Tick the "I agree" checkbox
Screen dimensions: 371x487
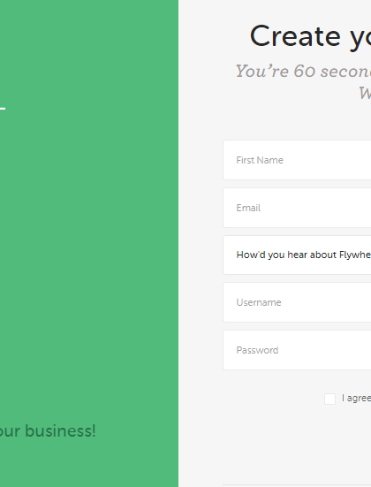329,399
